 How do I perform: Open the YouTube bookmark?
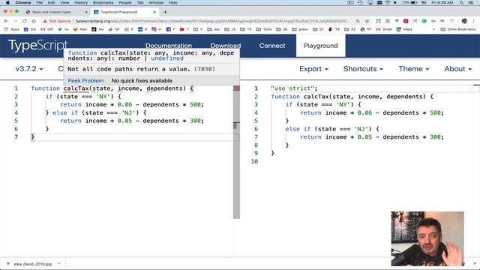(184, 29)
